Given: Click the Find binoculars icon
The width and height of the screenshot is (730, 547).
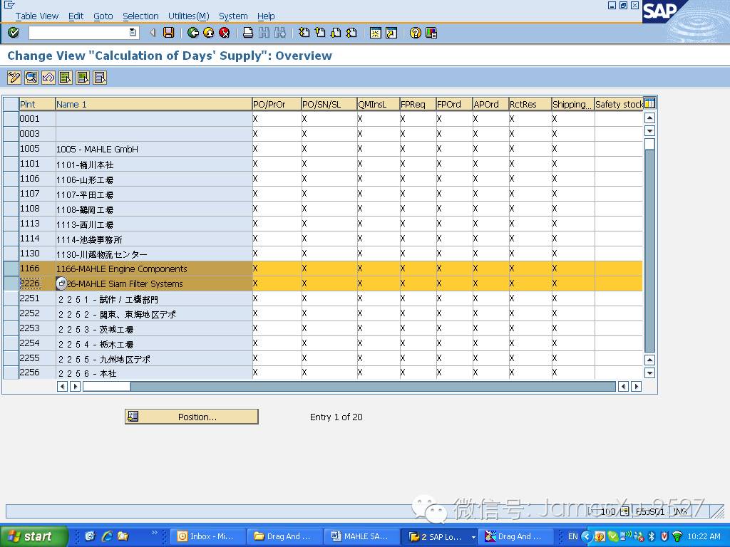Looking at the screenshot, I should pos(264,33).
